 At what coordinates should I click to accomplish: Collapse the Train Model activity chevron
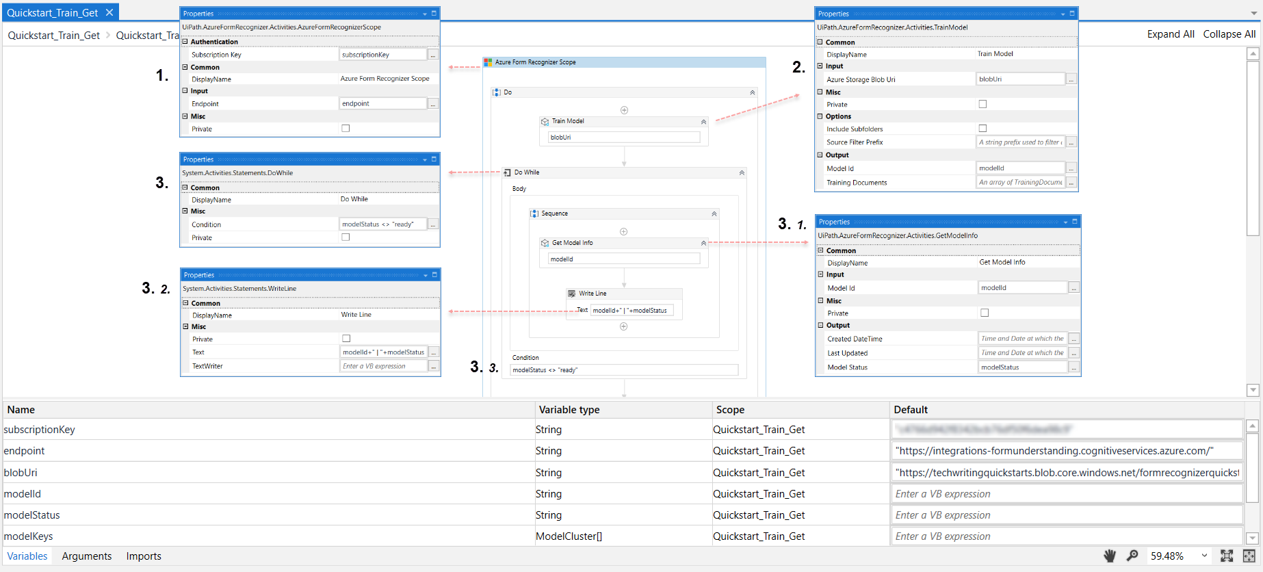coord(703,122)
